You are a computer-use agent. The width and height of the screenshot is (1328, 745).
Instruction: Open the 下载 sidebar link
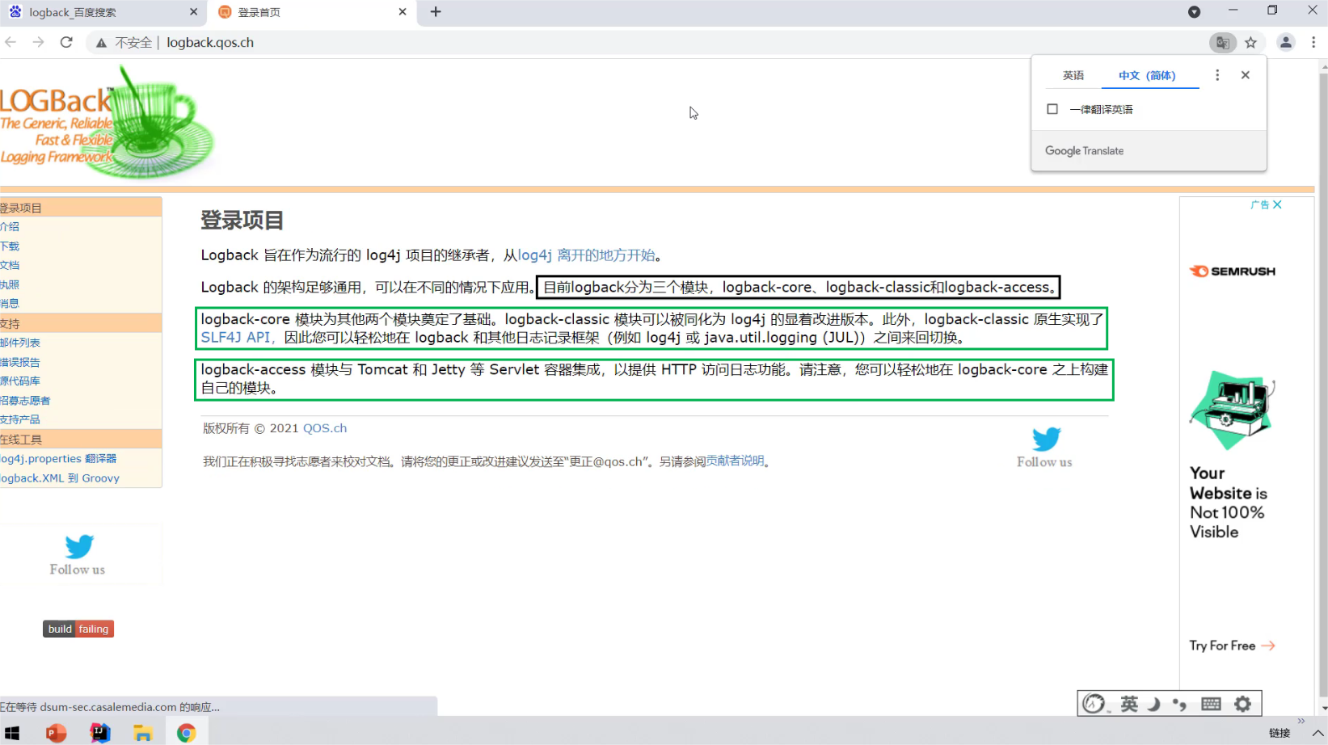[10, 246]
